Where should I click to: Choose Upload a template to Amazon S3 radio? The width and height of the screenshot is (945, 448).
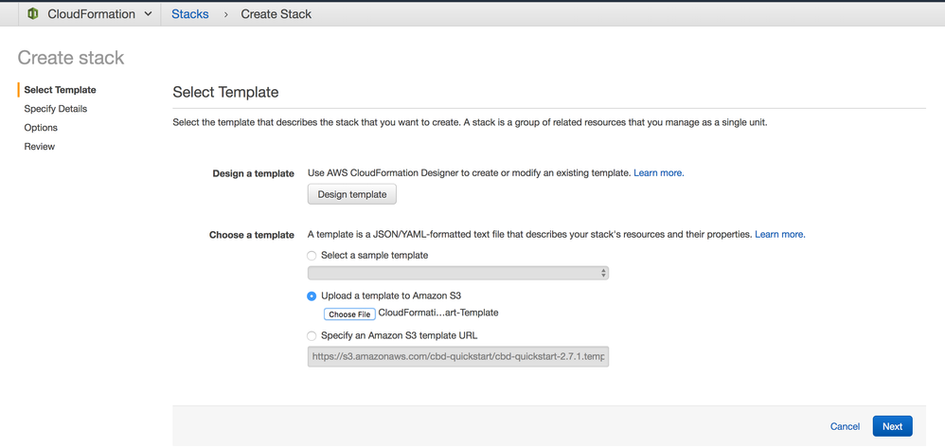pos(312,296)
